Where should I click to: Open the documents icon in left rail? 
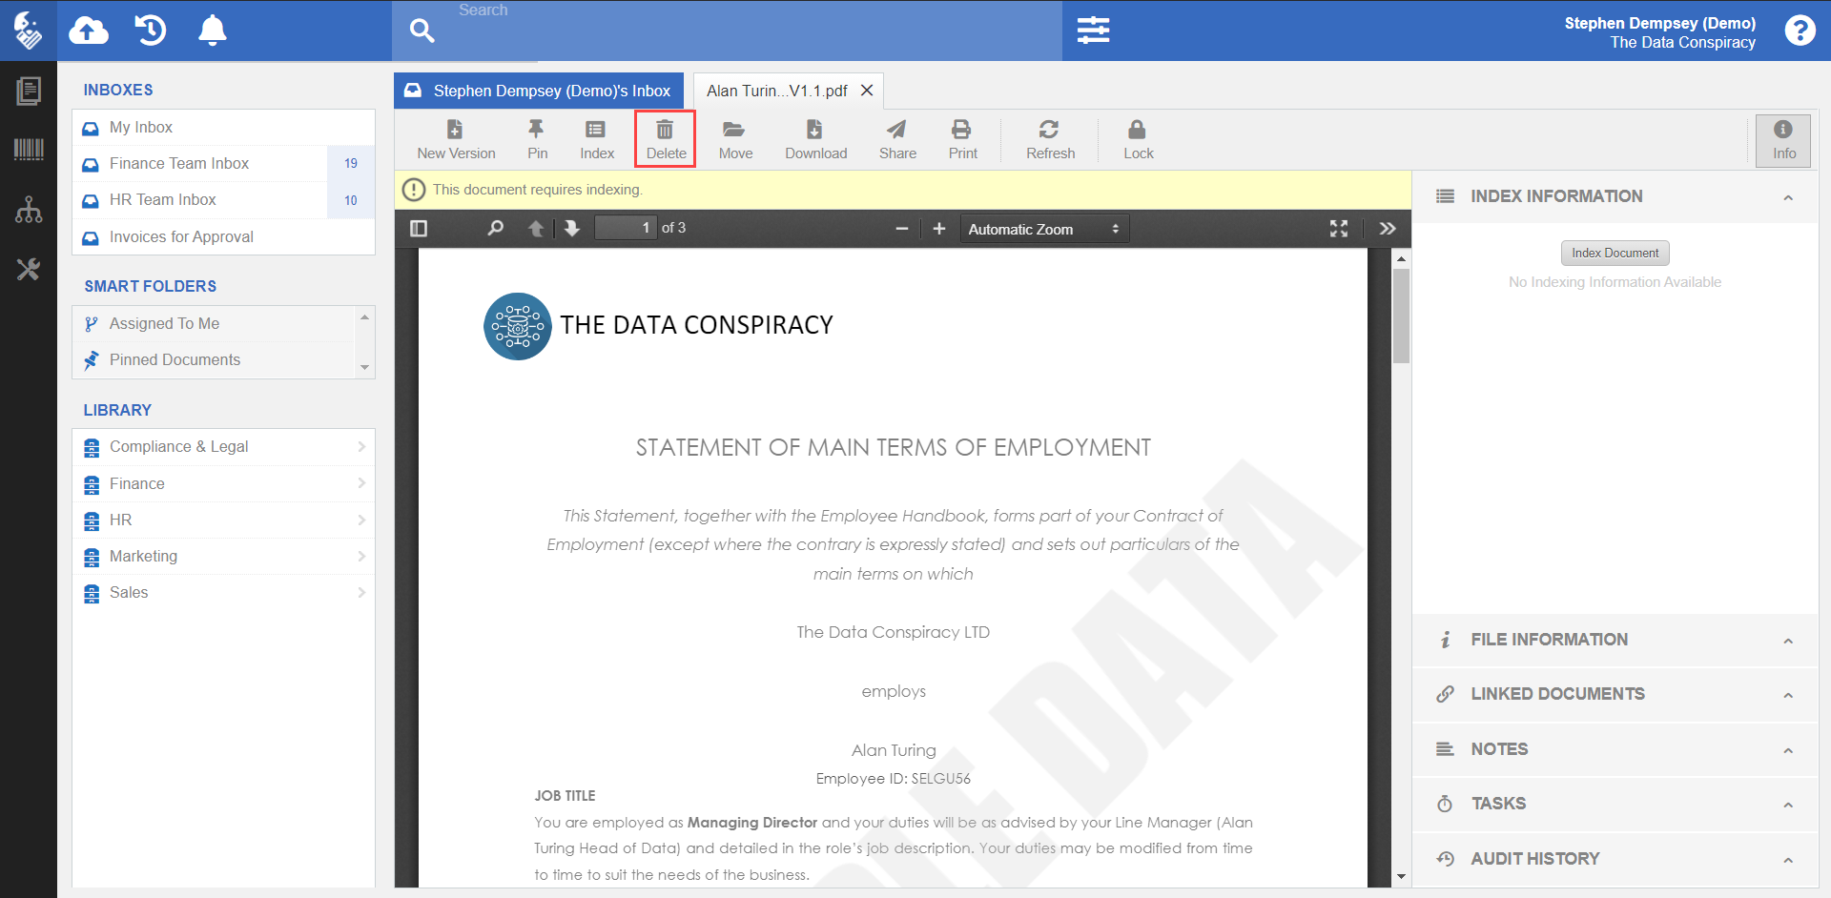[x=29, y=92]
